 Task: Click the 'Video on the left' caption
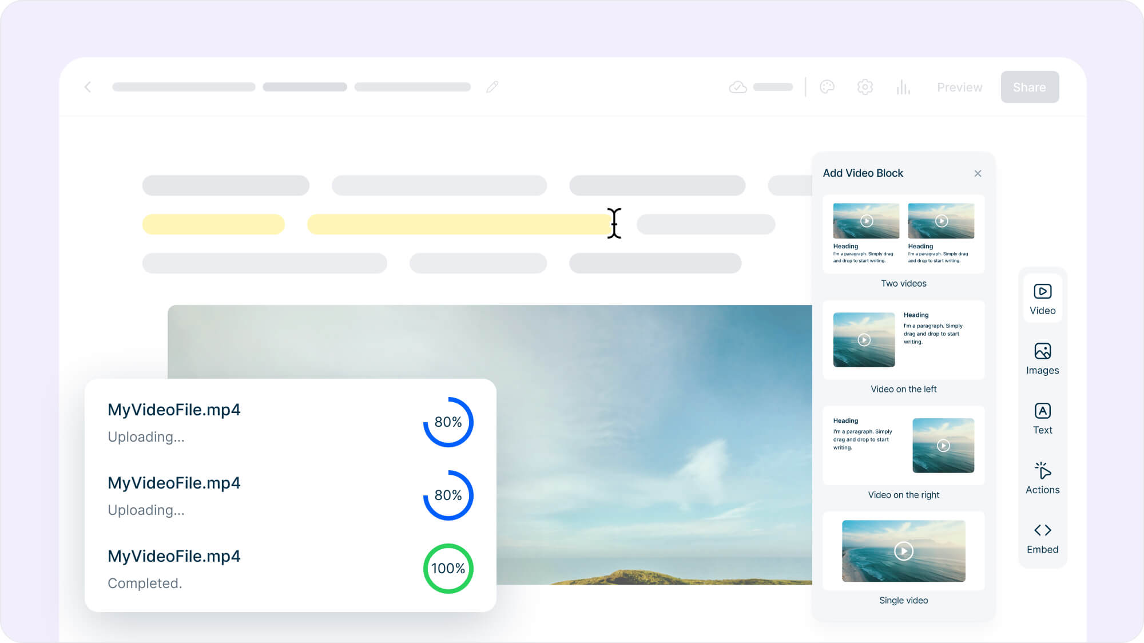[903, 389]
